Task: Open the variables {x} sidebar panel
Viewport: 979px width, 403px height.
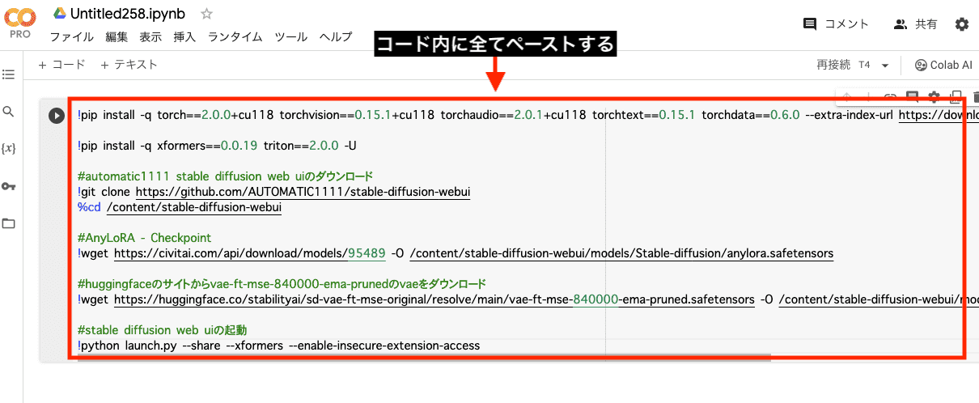Action: [x=9, y=149]
